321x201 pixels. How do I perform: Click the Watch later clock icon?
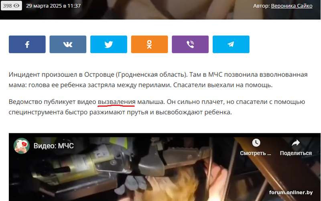coord(256,143)
